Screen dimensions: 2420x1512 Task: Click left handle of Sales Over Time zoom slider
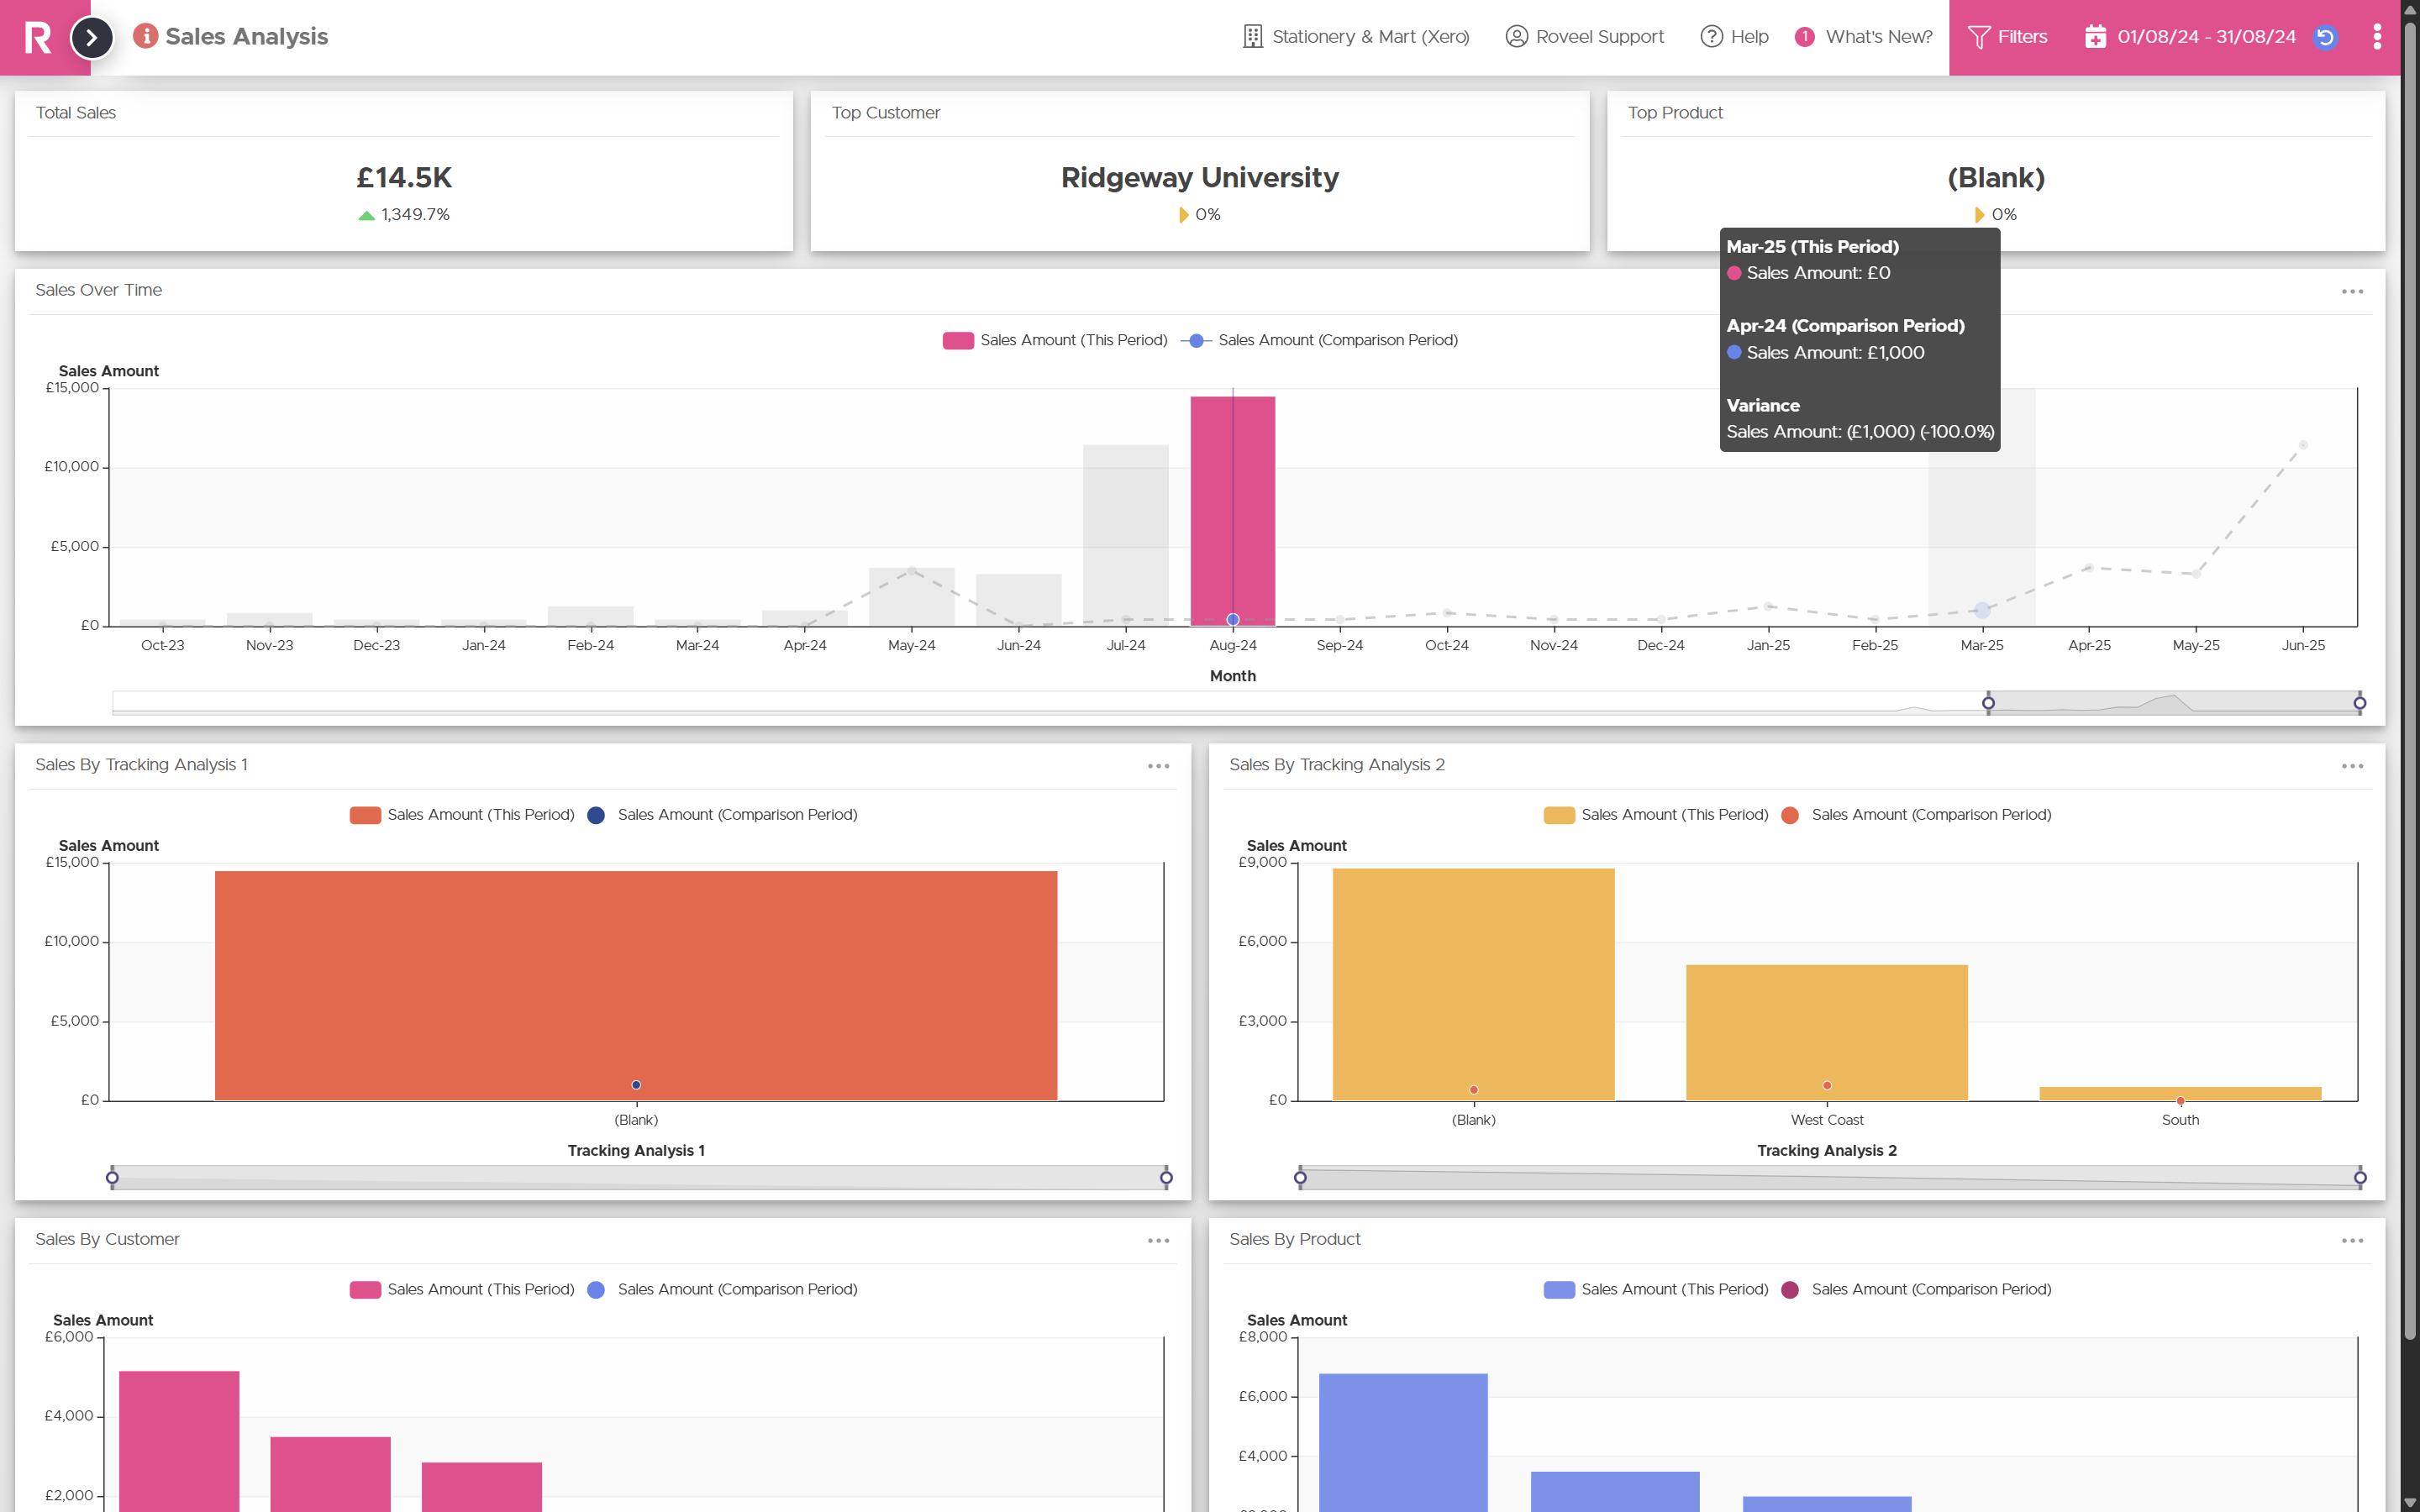[1988, 702]
